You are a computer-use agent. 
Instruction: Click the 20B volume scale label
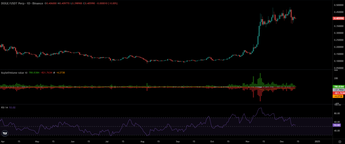coord(336,78)
